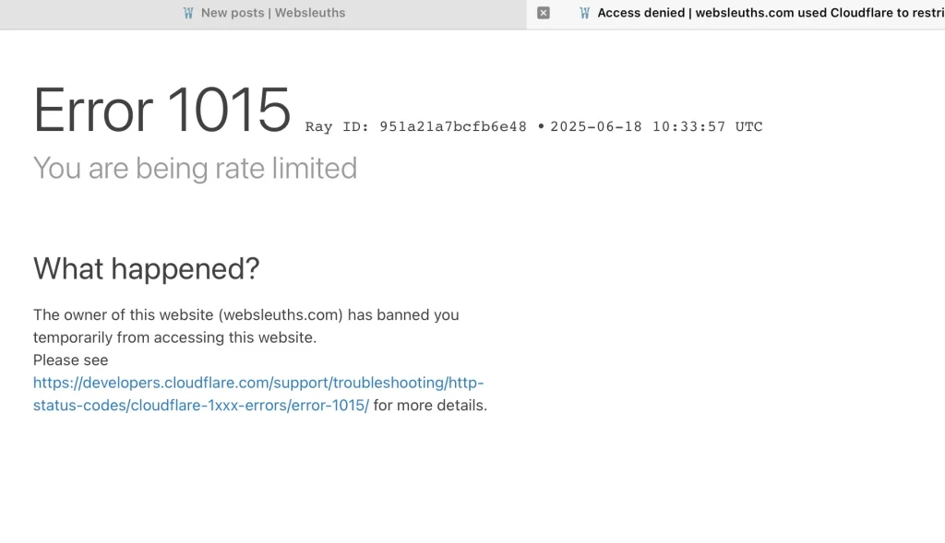Click the word Error in the heading
The width and height of the screenshot is (945, 543).
(x=93, y=111)
